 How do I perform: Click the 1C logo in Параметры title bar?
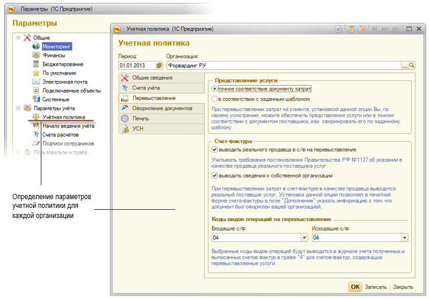pyautogui.click(x=11, y=9)
